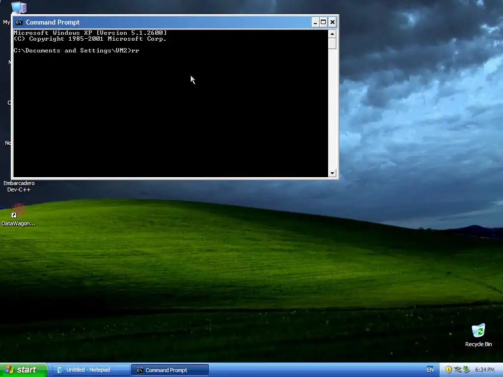Open the yellow security shield tray icon
The width and height of the screenshot is (503, 377).
[x=448, y=370]
